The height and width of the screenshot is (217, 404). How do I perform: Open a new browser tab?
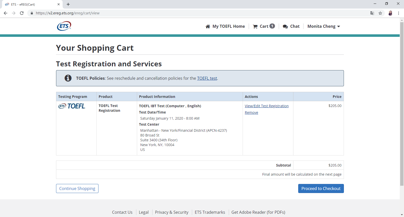click(68, 4)
